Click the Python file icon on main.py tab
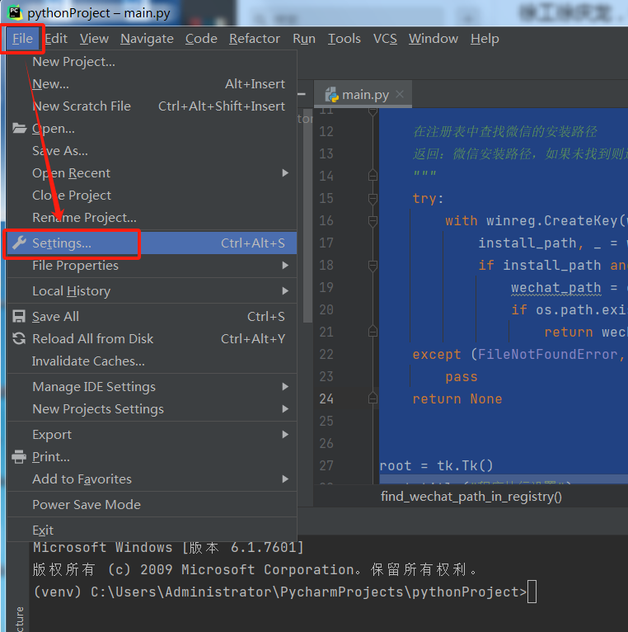Screen dimensions: 628x632 tap(331, 94)
